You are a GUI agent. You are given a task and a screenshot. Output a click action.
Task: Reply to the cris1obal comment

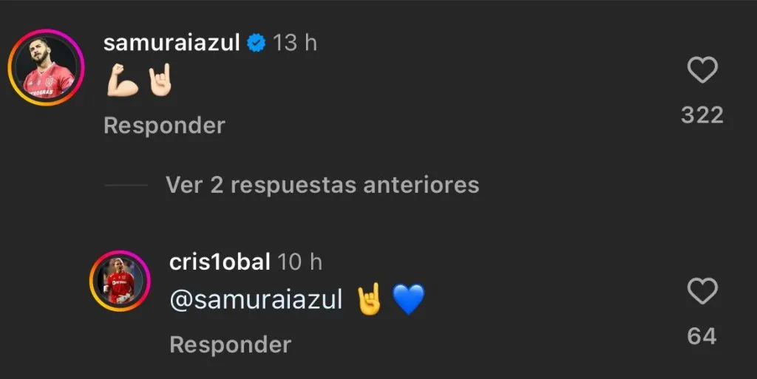click(231, 345)
